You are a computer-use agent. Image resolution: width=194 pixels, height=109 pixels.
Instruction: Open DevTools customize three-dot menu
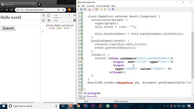click(69, 15)
